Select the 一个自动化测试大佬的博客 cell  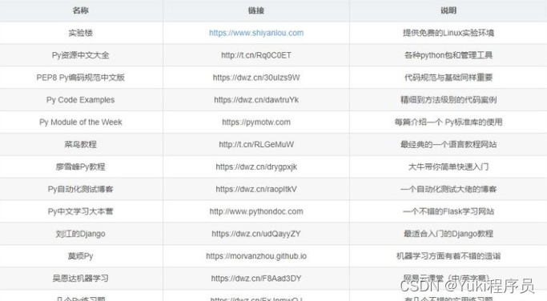click(x=448, y=189)
